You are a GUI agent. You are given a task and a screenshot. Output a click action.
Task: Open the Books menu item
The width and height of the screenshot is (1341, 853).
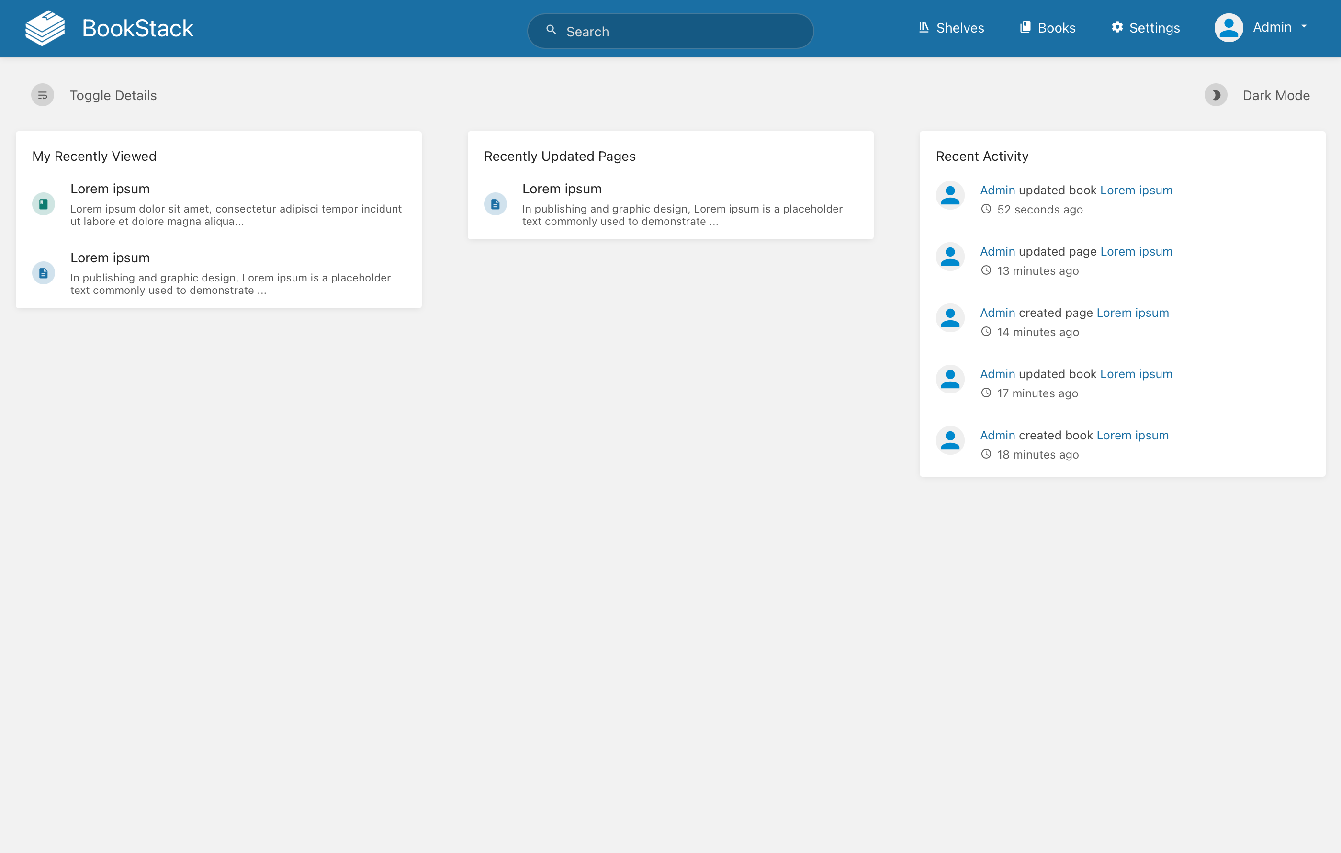click(1048, 28)
